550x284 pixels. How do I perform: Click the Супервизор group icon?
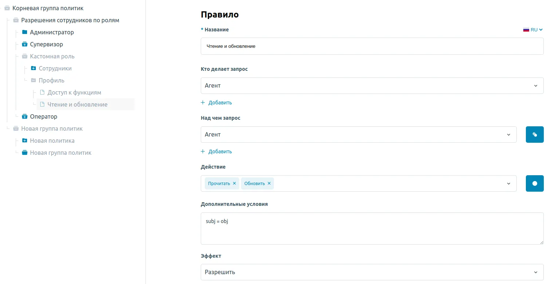pyautogui.click(x=25, y=44)
